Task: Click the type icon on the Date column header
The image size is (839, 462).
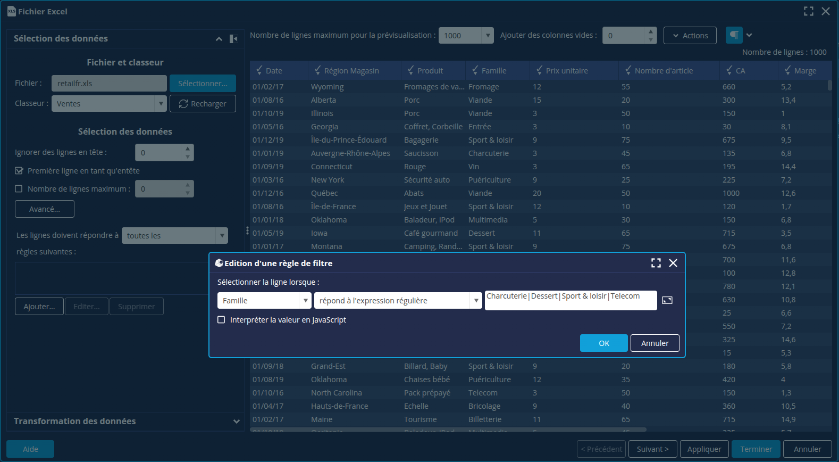Action: click(259, 70)
